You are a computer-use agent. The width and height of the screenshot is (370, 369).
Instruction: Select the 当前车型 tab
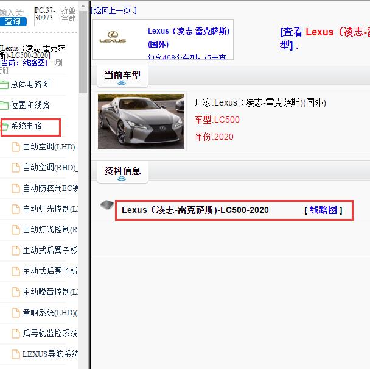[x=122, y=76]
